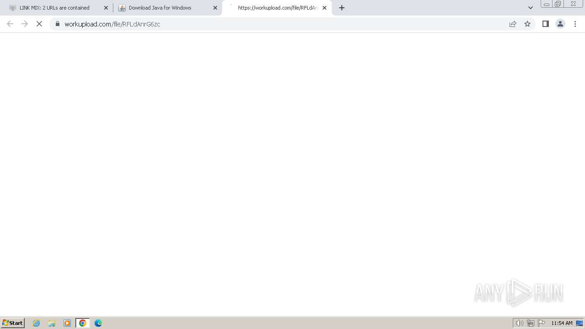Screen dimensions: 585x329
Task: Close the Download Java for Windows tab
Action: pos(215,8)
